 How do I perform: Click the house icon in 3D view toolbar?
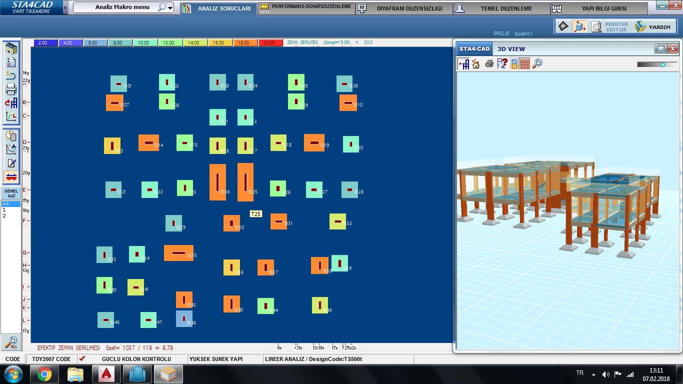click(475, 64)
